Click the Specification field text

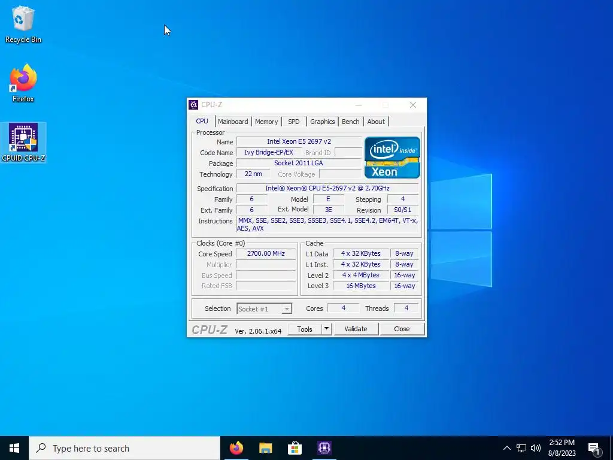[327, 188]
